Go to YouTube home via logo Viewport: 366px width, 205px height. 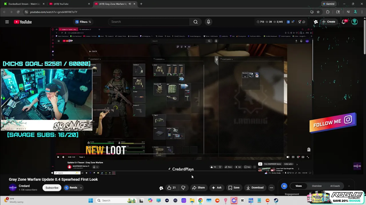click(x=23, y=22)
